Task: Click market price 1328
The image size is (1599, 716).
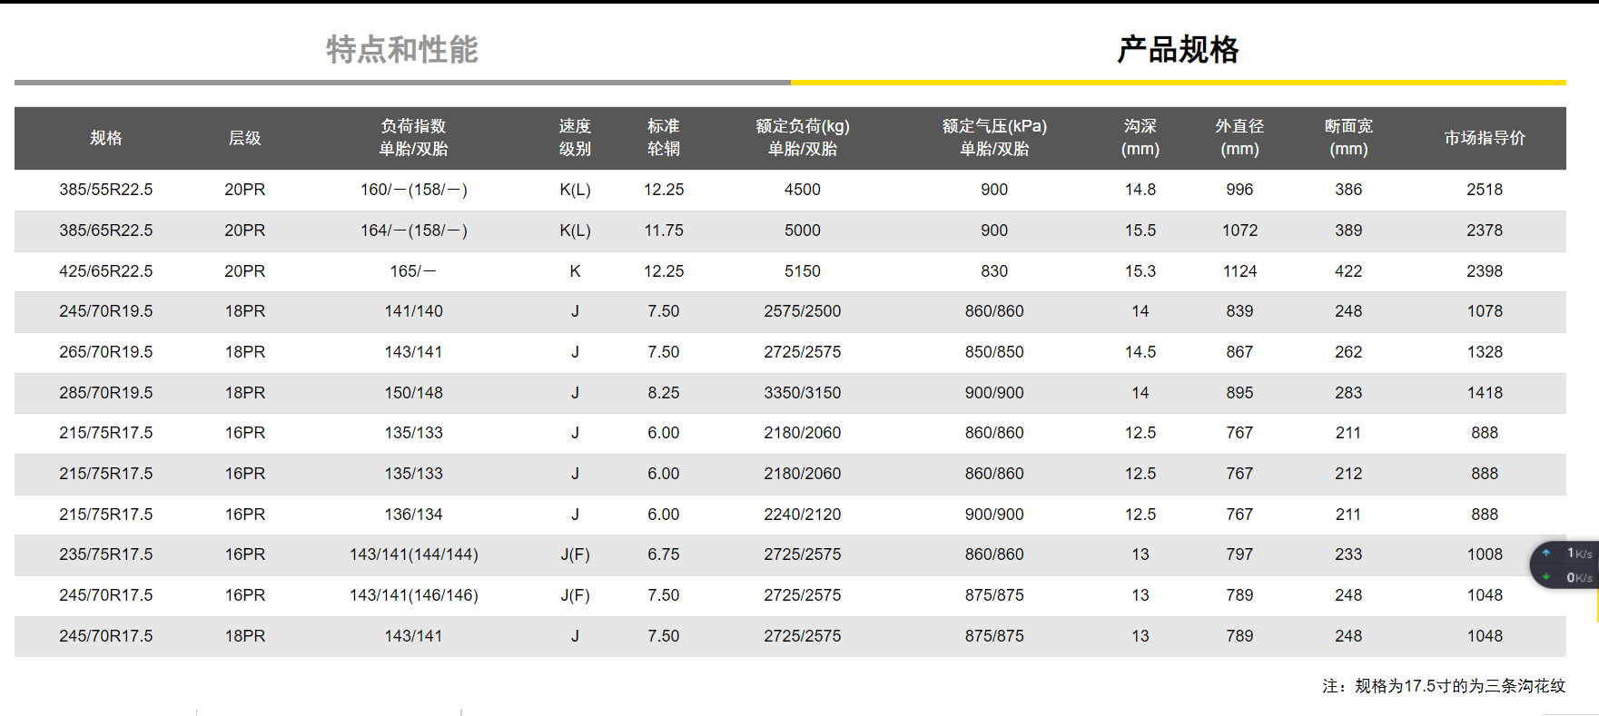Action: click(x=1485, y=352)
